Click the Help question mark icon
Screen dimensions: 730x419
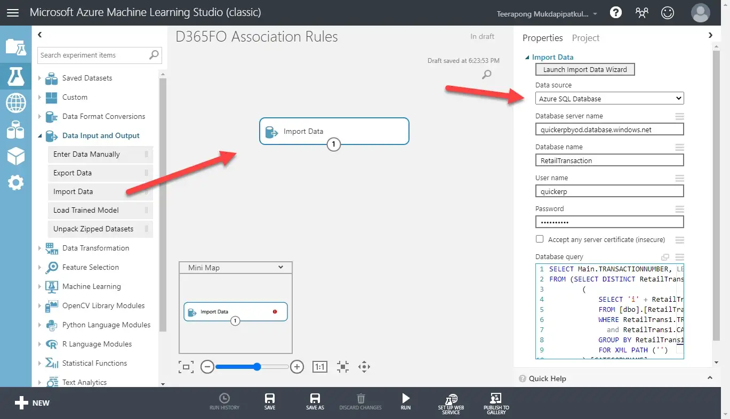click(x=616, y=13)
